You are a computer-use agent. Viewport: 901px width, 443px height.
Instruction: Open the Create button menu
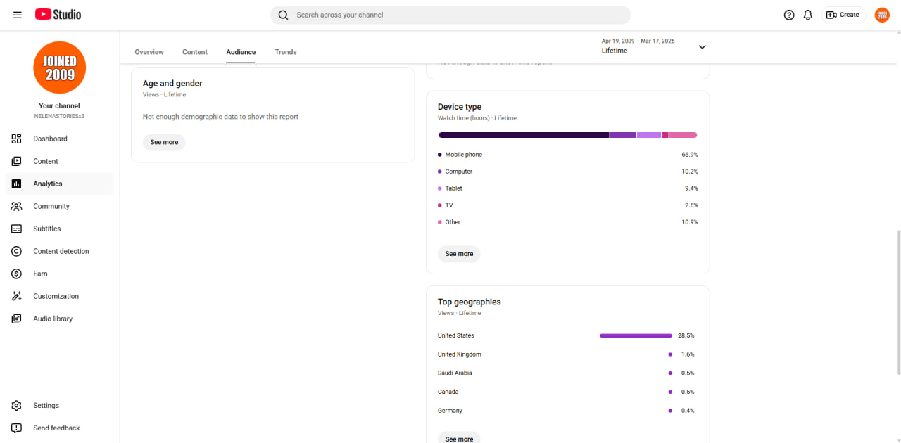pos(843,15)
